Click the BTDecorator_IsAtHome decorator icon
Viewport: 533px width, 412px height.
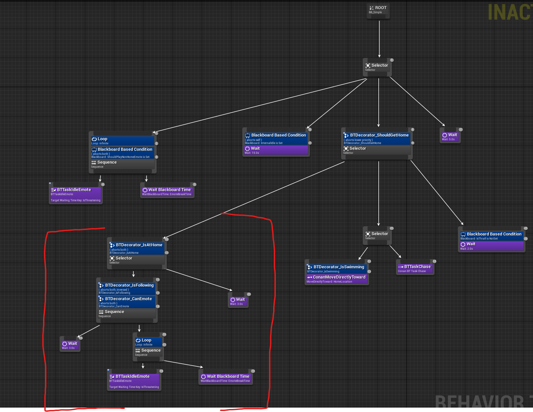[x=112, y=245]
